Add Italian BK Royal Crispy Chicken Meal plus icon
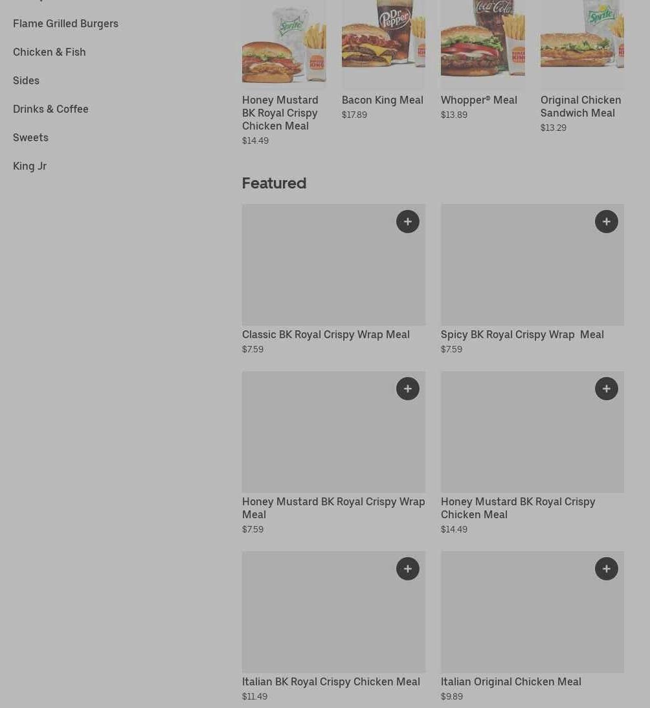Image resolution: width=650 pixels, height=708 pixels. [x=408, y=569]
